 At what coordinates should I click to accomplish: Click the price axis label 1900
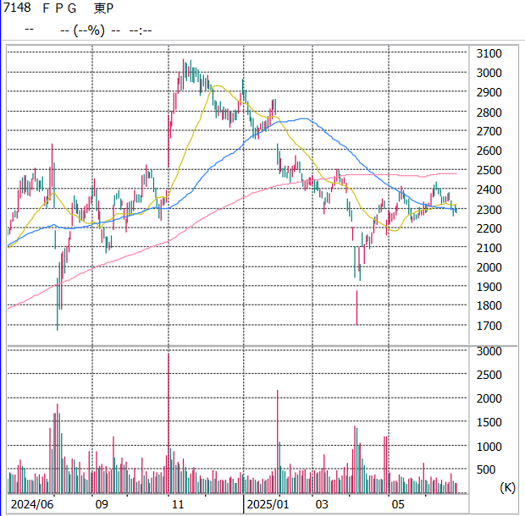[x=489, y=287]
